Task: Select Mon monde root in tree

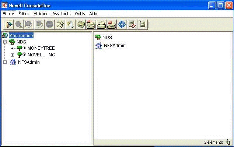Action: click(x=21, y=35)
